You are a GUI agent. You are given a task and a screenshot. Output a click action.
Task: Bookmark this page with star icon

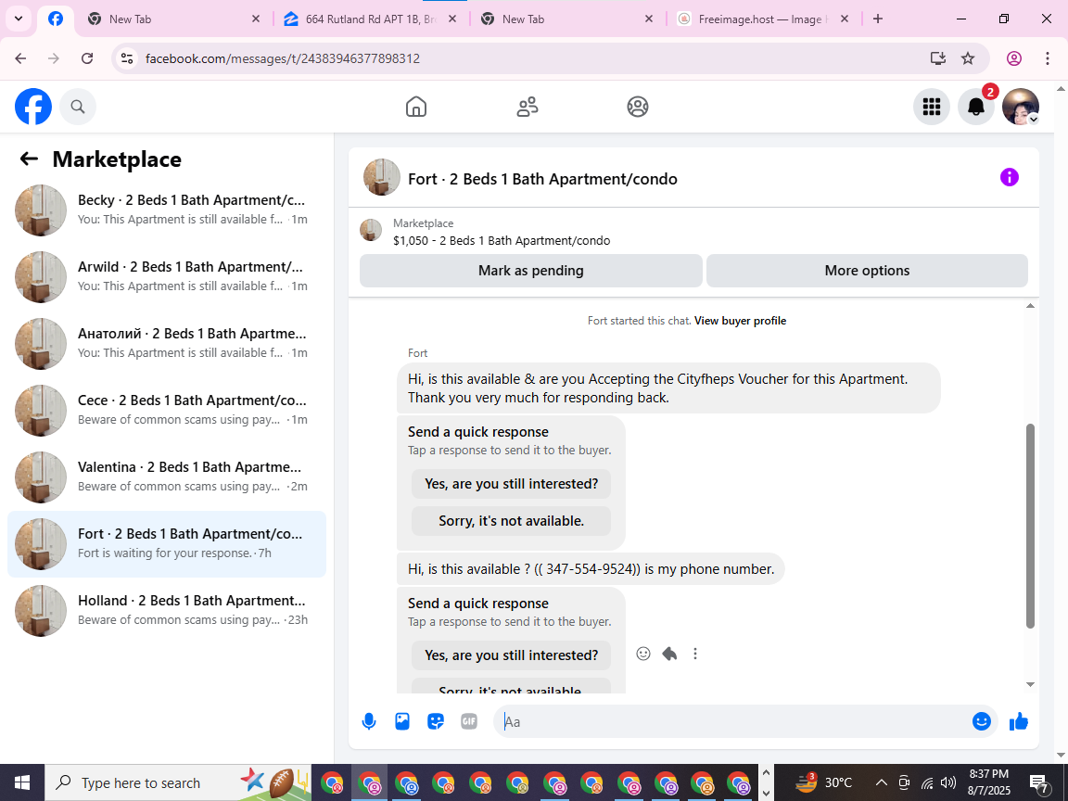pyautogui.click(x=968, y=58)
